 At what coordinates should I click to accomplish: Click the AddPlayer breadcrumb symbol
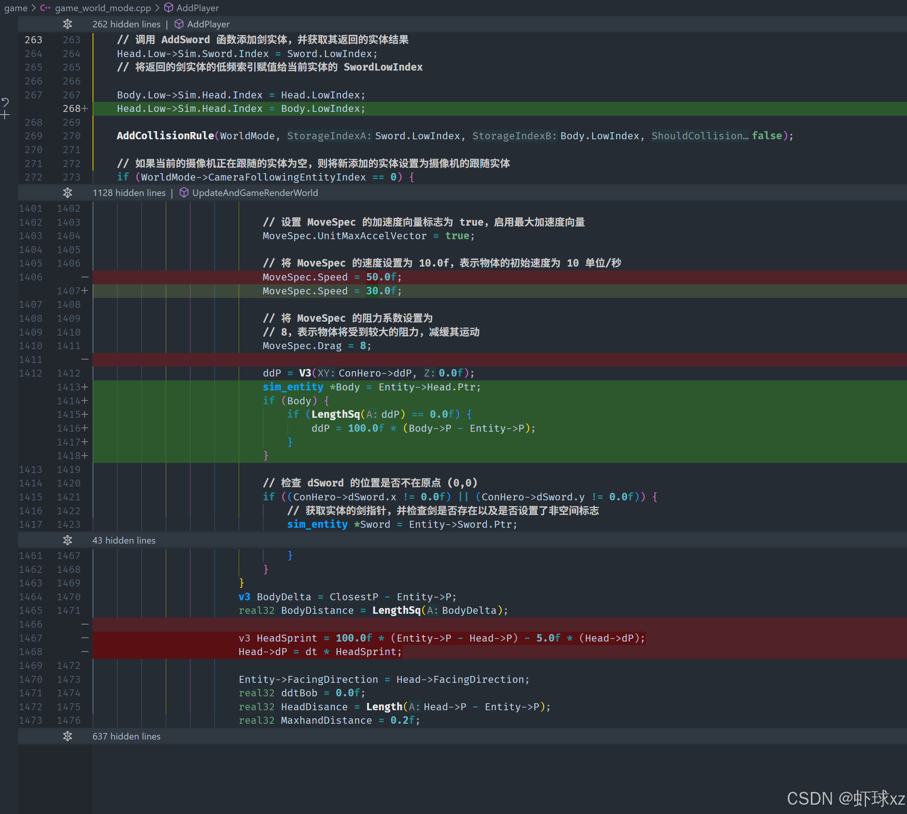[x=197, y=8]
